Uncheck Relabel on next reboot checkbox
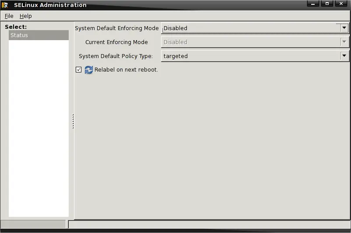 click(x=79, y=70)
